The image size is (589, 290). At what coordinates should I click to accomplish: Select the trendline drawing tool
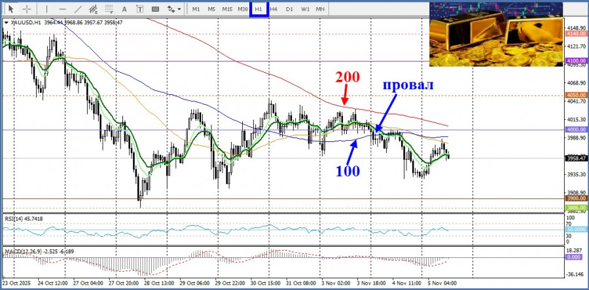(78, 9)
